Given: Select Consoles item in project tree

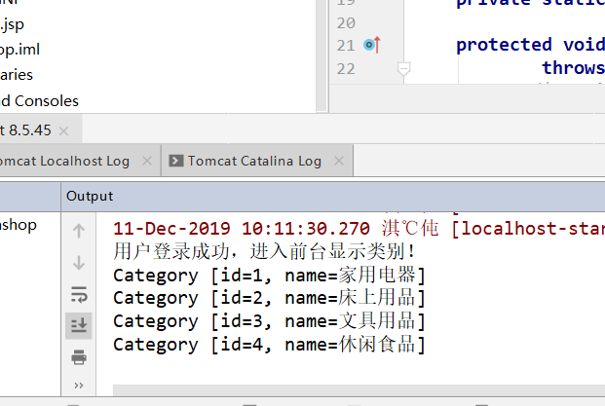Looking at the screenshot, I should [39, 101].
